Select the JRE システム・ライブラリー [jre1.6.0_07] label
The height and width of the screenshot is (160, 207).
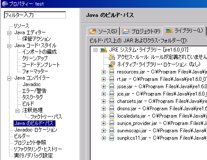(149, 50)
